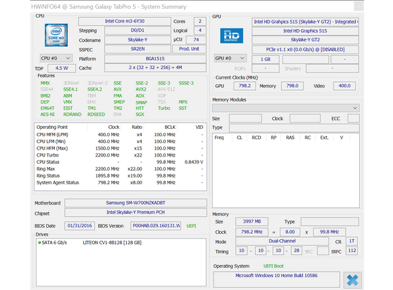Image resolution: width=393 pixels, height=290 pixels.
Task: Expand the Memory Modules dropdown
Action: (x=286, y=108)
